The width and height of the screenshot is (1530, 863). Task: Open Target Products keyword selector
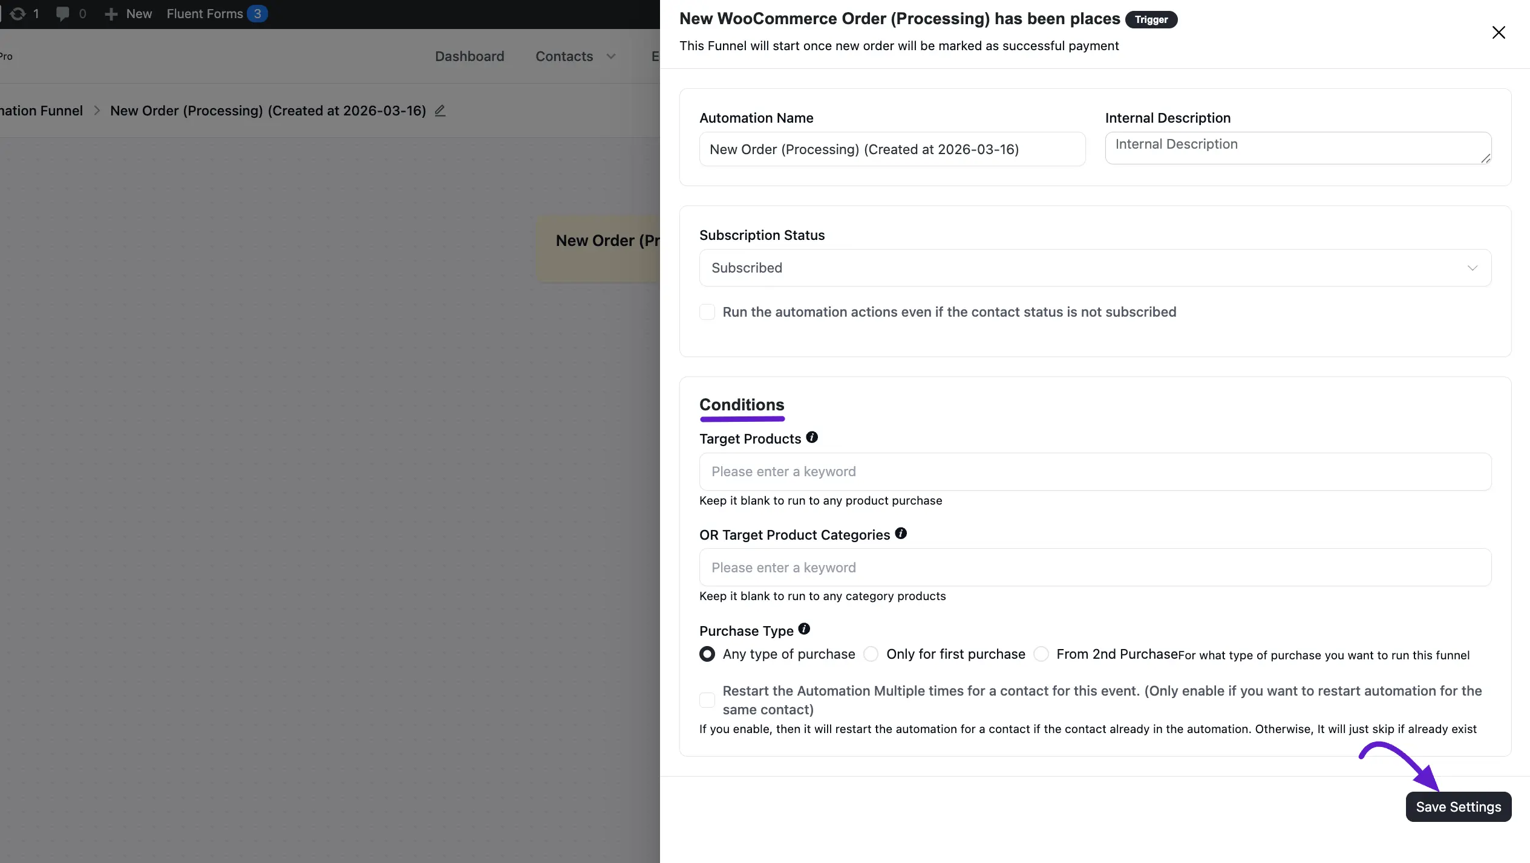(1095, 471)
